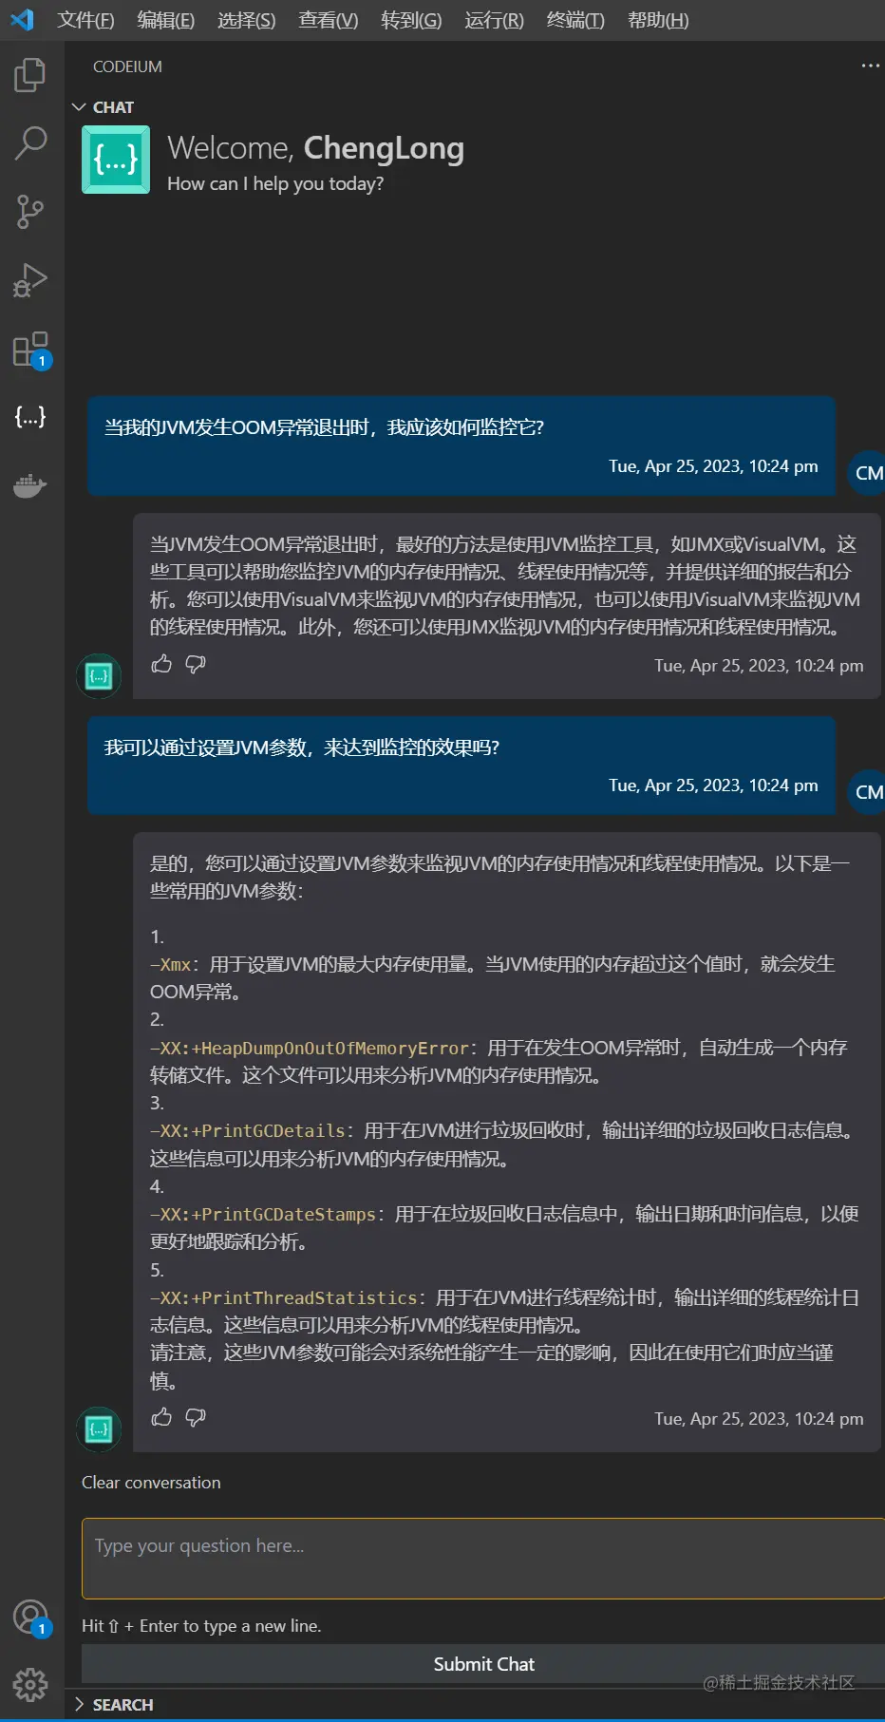Open the Search view in activity bar
The image size is (885, 1722).
point(30,143)
